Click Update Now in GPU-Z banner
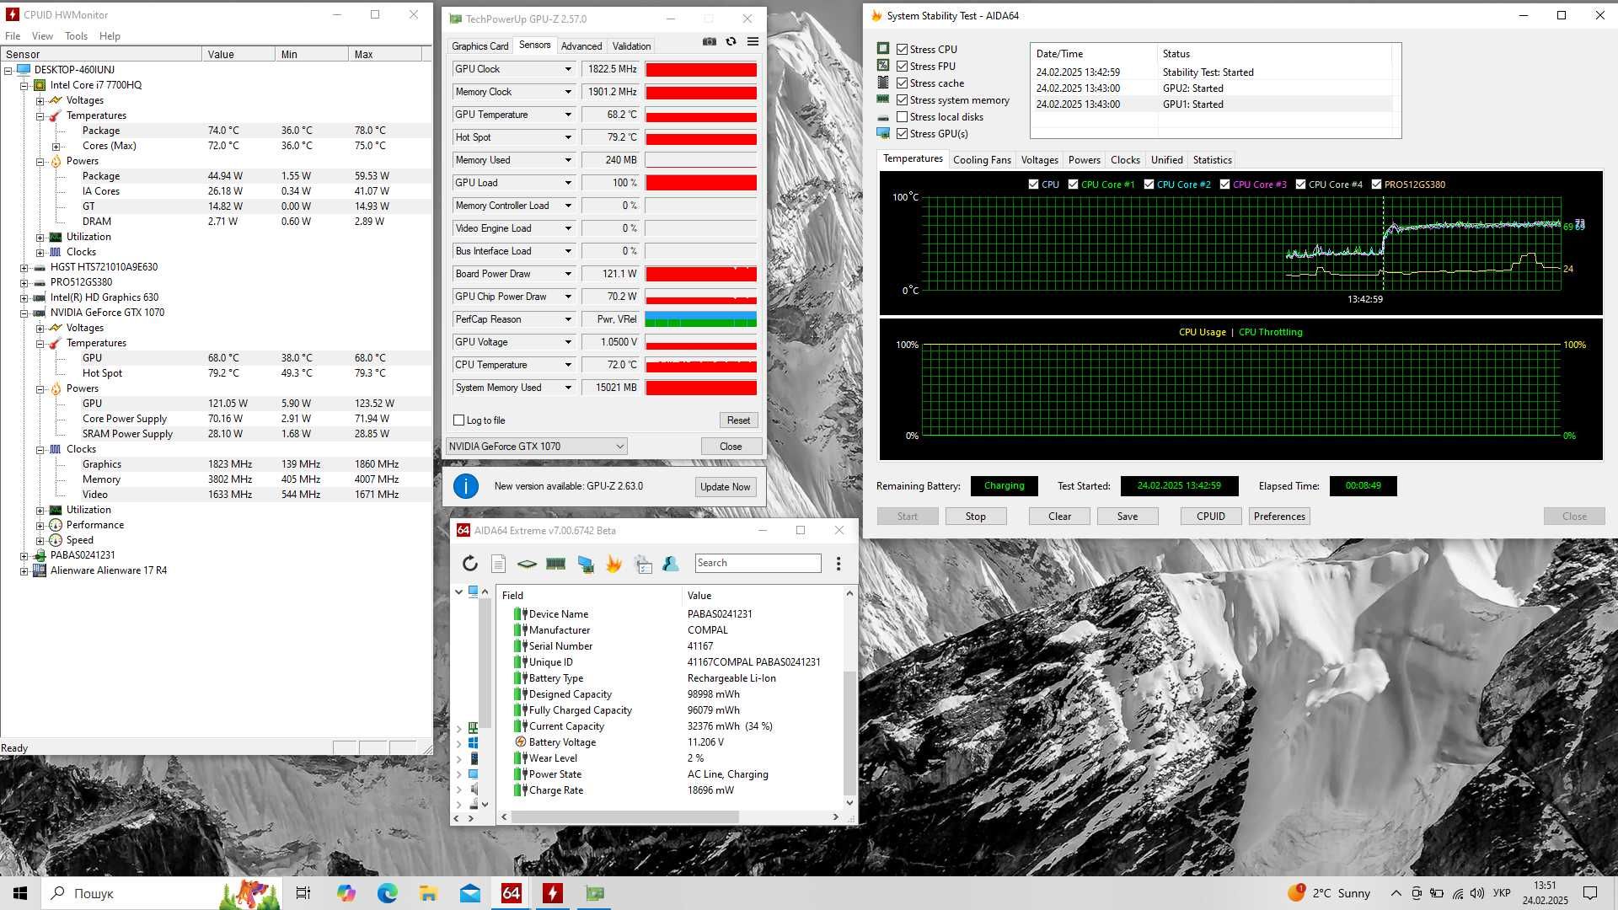 pyautogui.click(x=725, y=487)
